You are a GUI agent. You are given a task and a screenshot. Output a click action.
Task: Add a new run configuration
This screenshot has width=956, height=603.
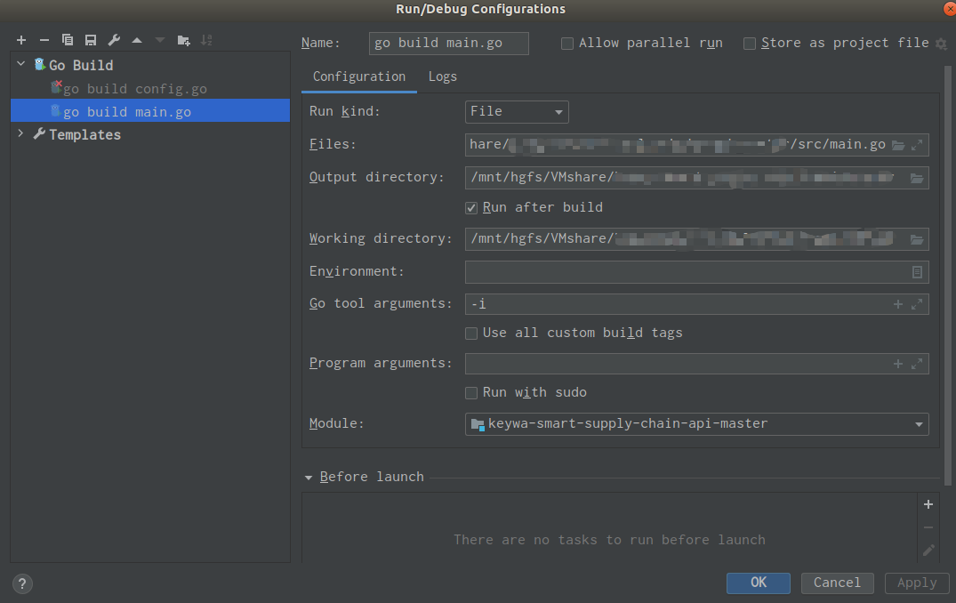[x=21, y=40]
